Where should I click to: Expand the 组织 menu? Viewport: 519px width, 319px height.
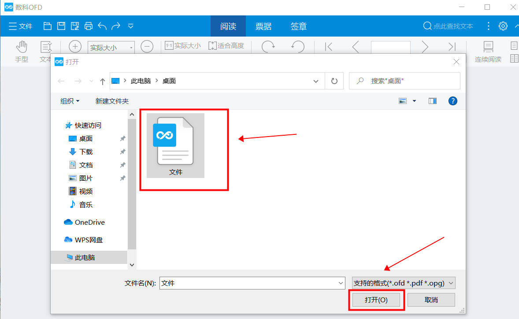tap(70, 101)
